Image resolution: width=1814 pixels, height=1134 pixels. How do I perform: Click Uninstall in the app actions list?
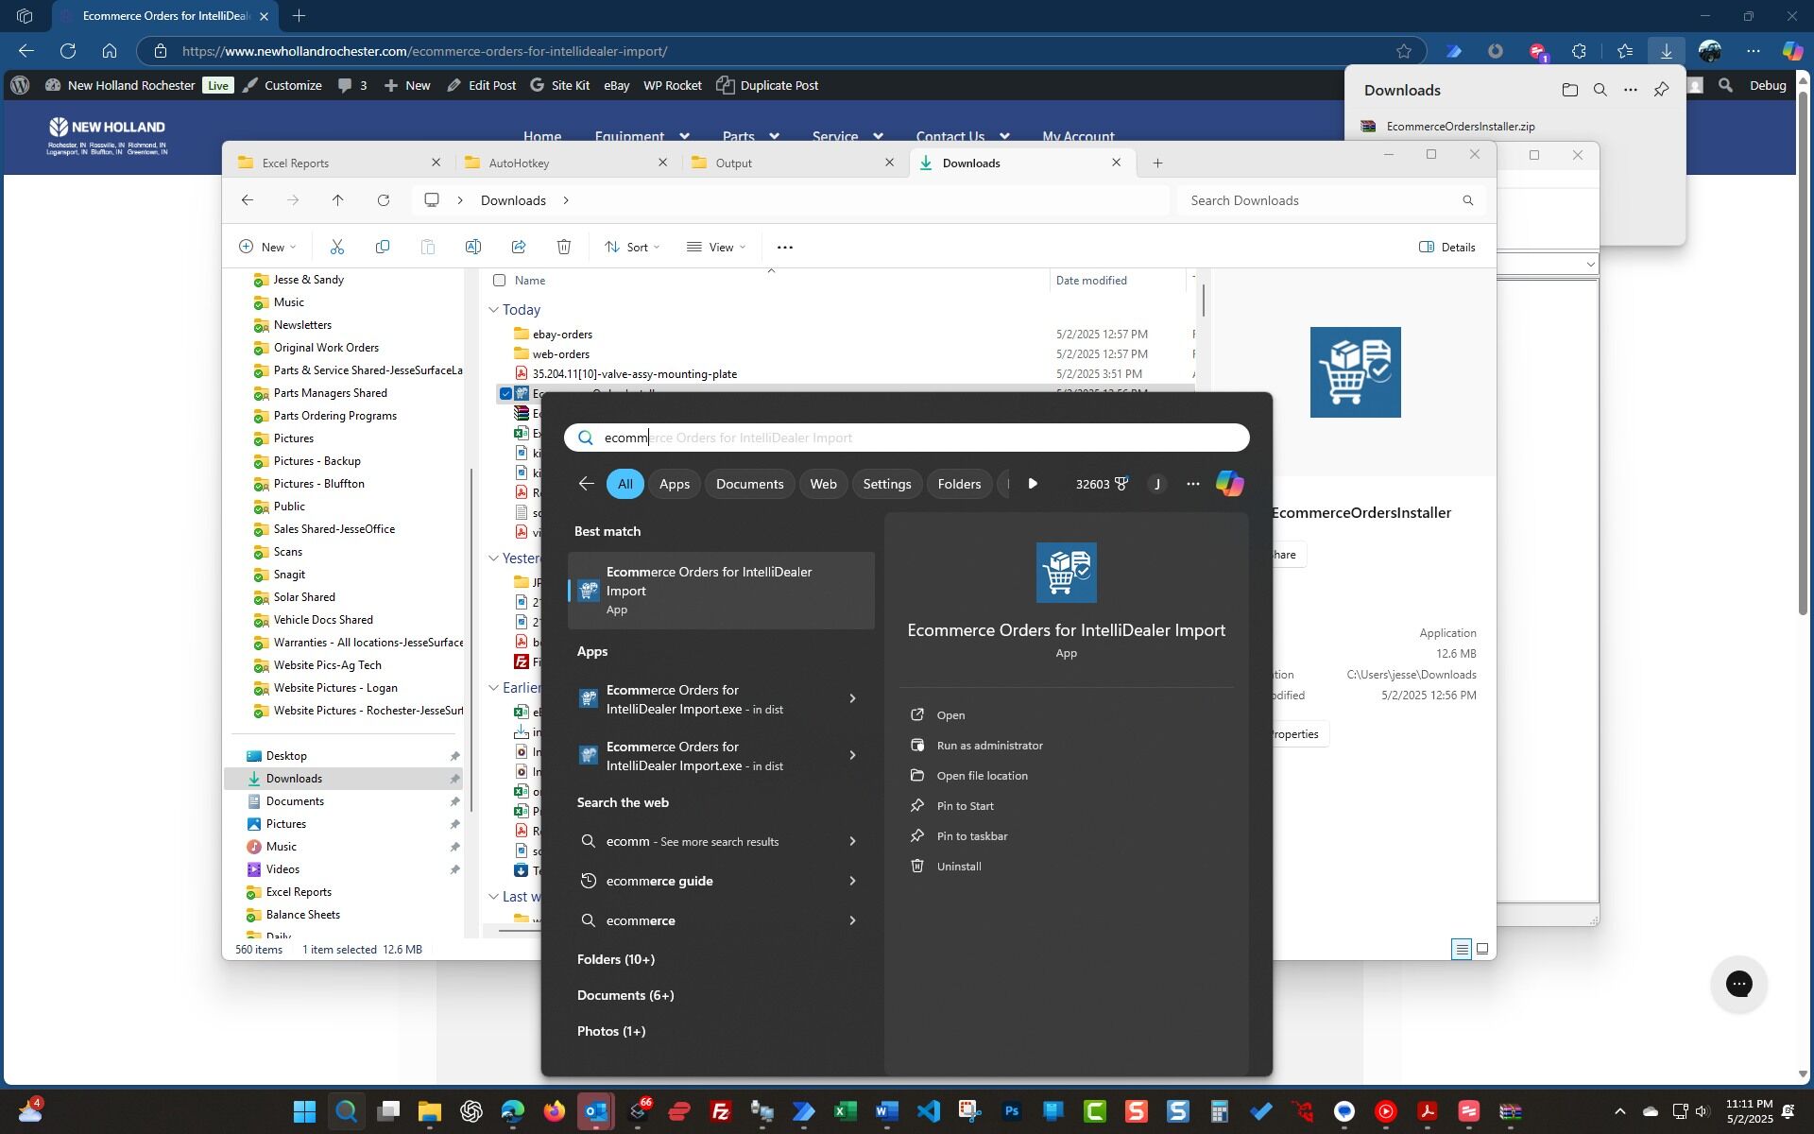[x=958, y=867]
